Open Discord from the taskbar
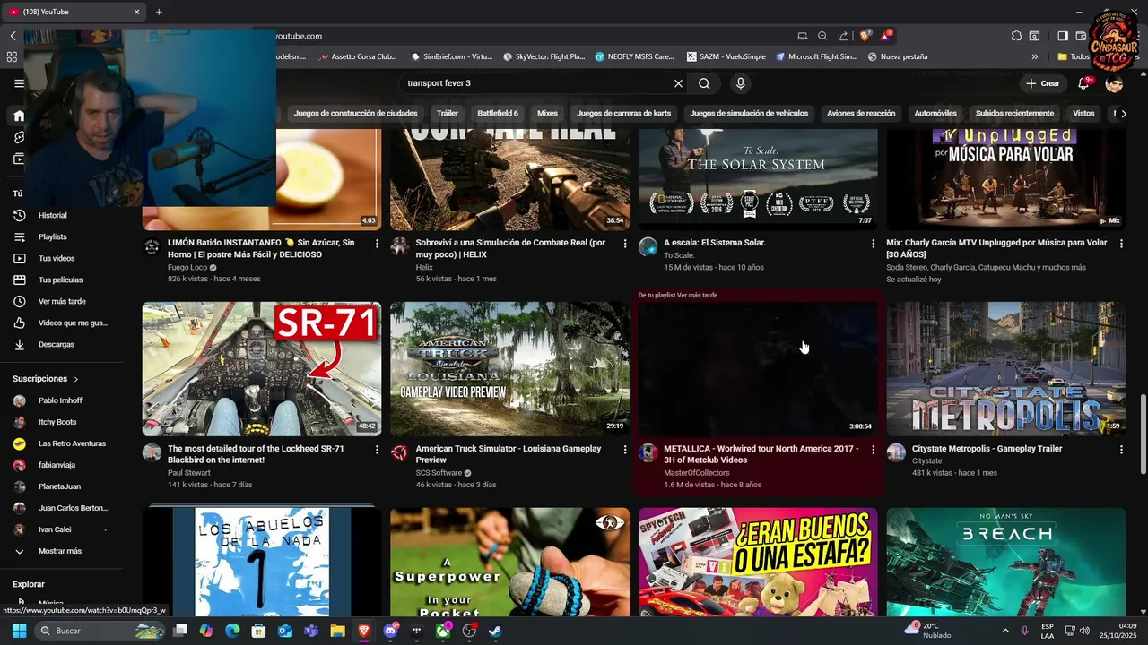 390,631
